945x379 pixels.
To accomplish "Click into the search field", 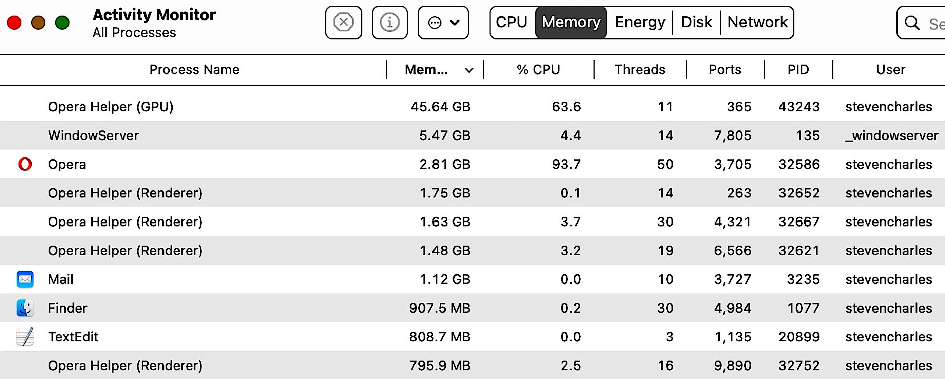I will [x=921, y=23].
